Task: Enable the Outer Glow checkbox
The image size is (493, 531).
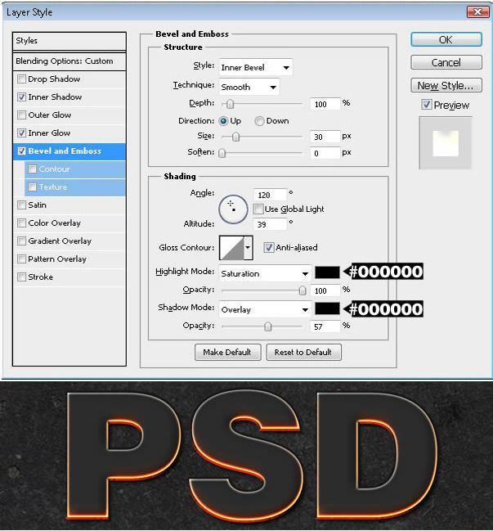Action: [x=21, y=115]
